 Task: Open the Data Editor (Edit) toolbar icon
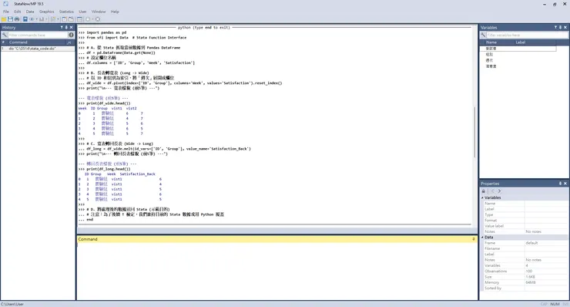click(64, 19)
